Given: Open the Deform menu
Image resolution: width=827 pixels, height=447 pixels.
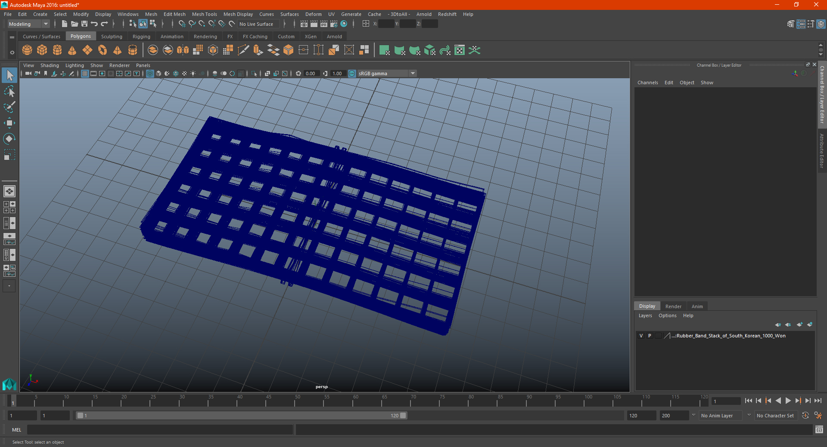Looking at the screenshot, I should [x=314, y=14].
